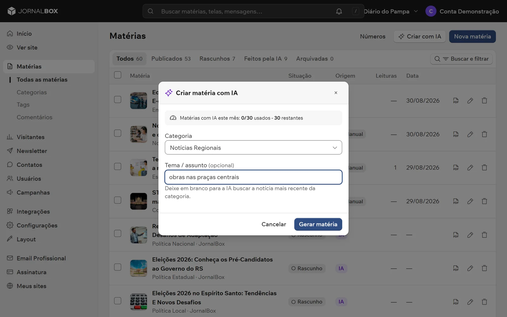The width and height of the screenshot is (507, 317).
Task: Open PDF icon for 30/08/2026 first row
Action: [456, 100]
